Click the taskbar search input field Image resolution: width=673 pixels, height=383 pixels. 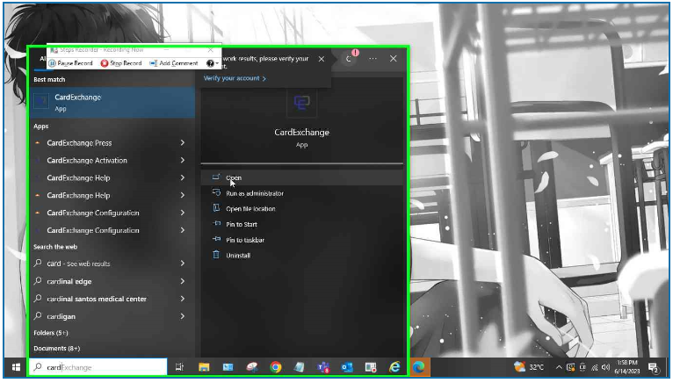98,367
